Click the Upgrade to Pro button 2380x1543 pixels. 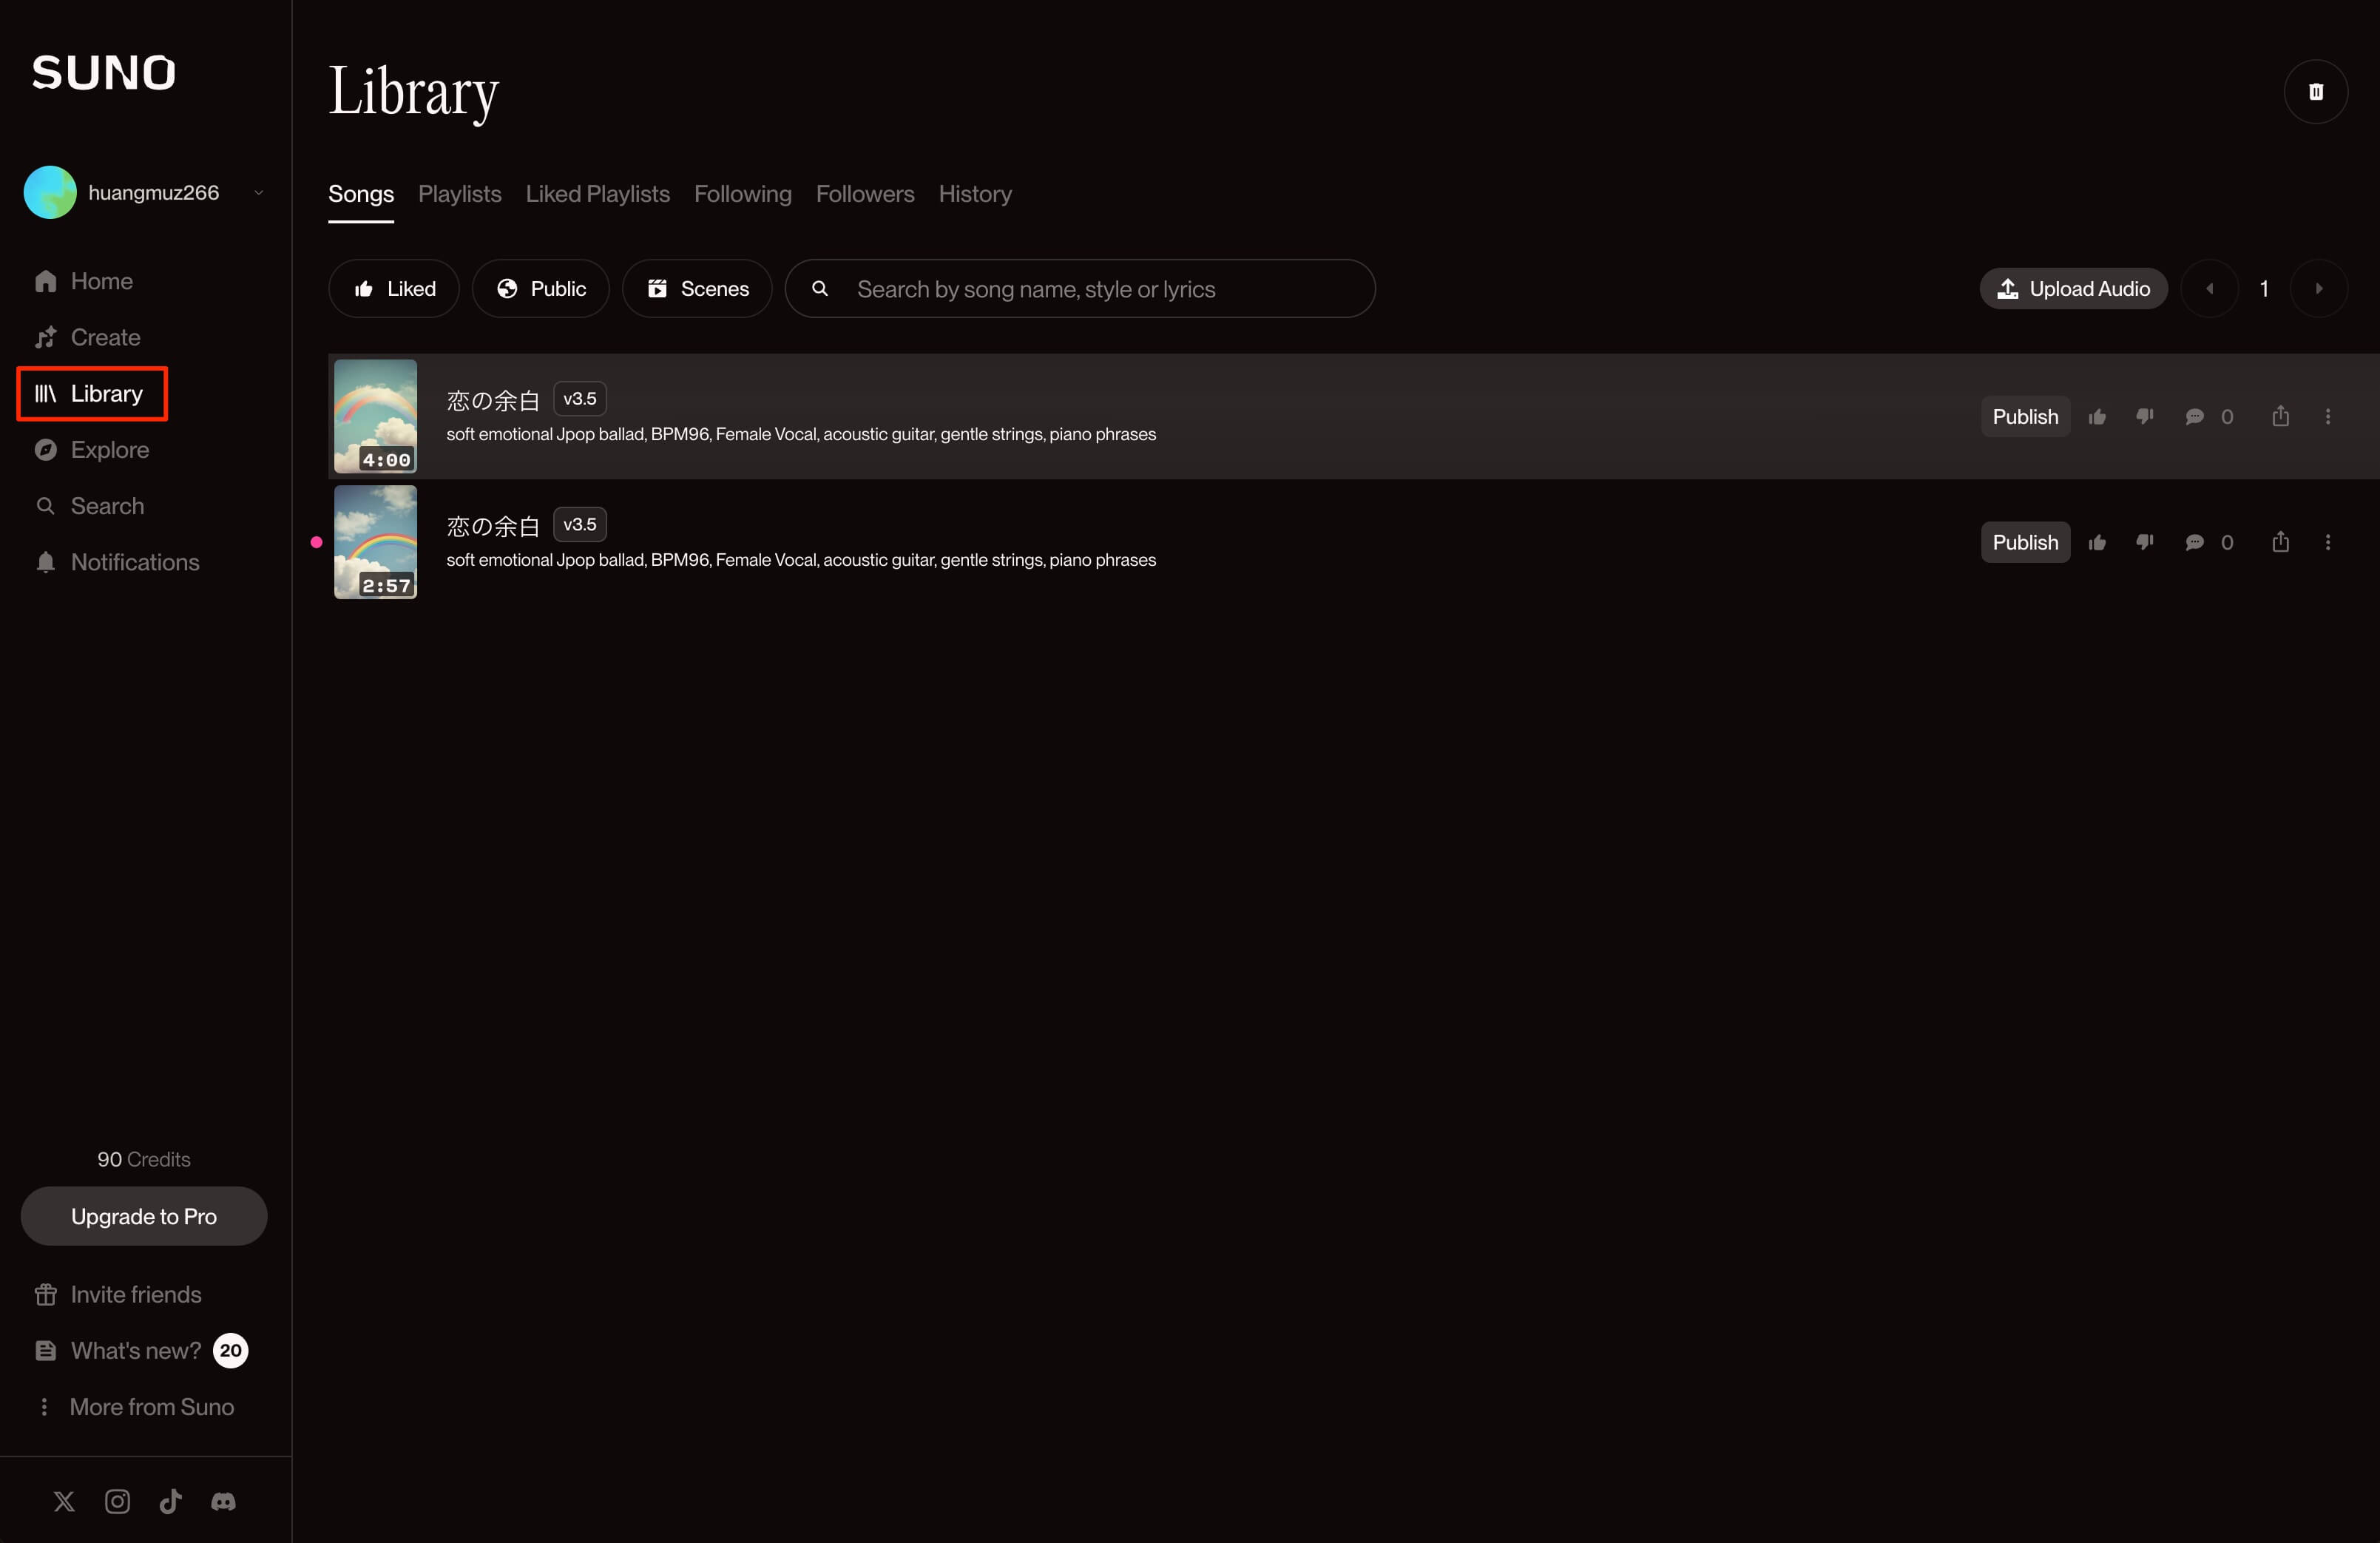tap(144, 1216)
